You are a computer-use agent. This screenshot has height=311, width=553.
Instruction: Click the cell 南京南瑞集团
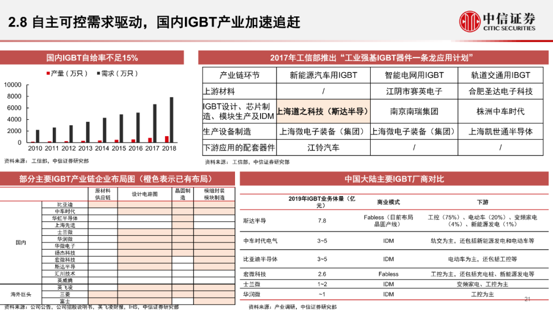coord(414,112)
